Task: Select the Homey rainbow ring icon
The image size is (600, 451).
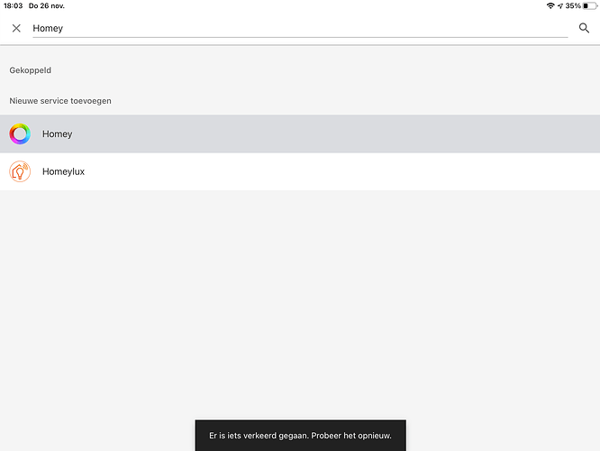Action: tap(20, 133)
